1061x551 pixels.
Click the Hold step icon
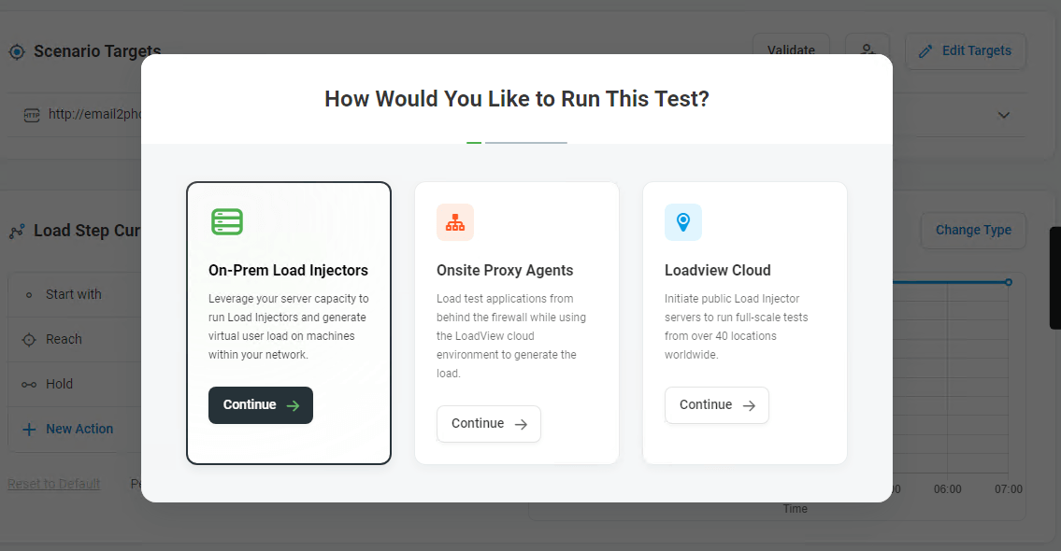(x=28, y=385)
